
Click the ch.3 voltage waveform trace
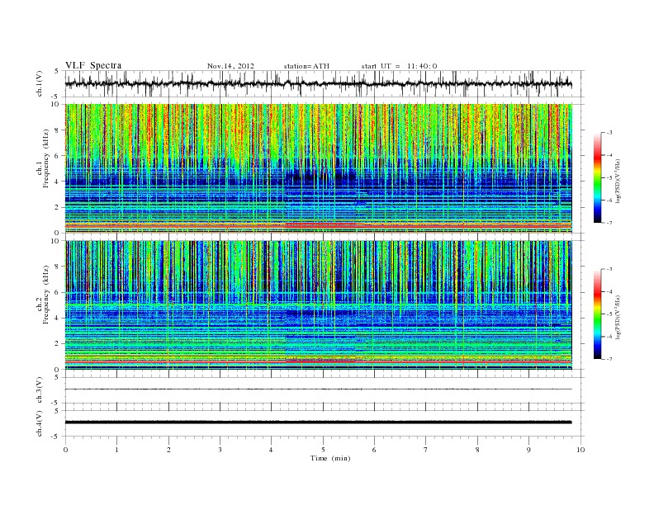(319, 389)
